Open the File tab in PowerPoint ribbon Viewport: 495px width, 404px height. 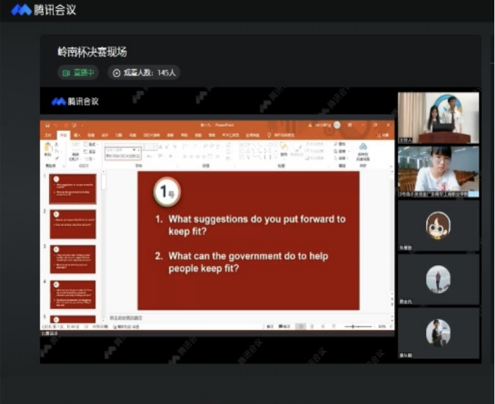click(48, 135)
